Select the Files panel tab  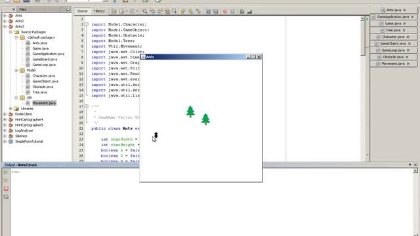click(x=23, y=9)
